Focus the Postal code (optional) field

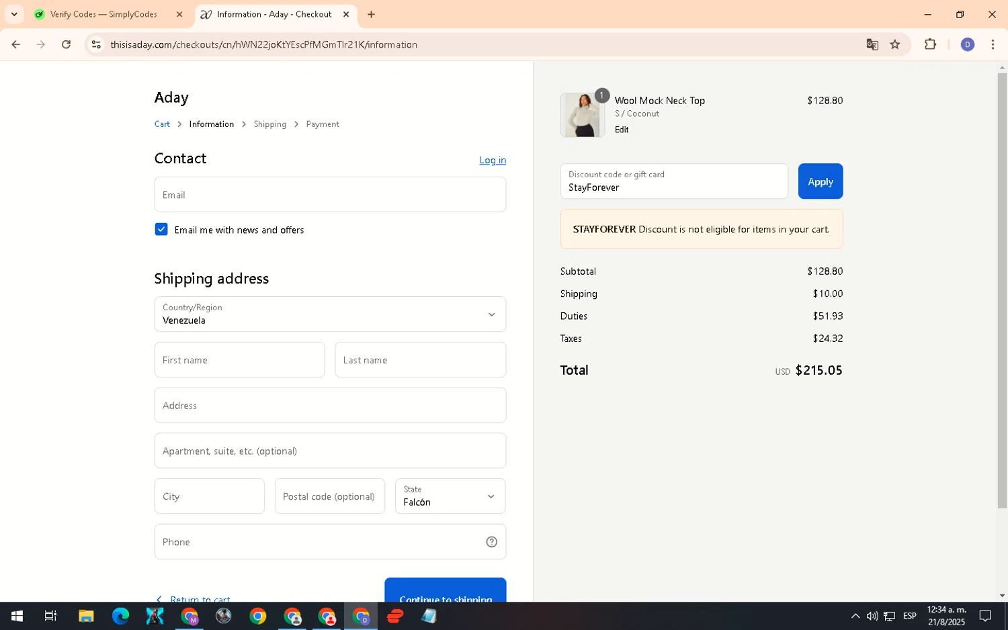point(330,496)
